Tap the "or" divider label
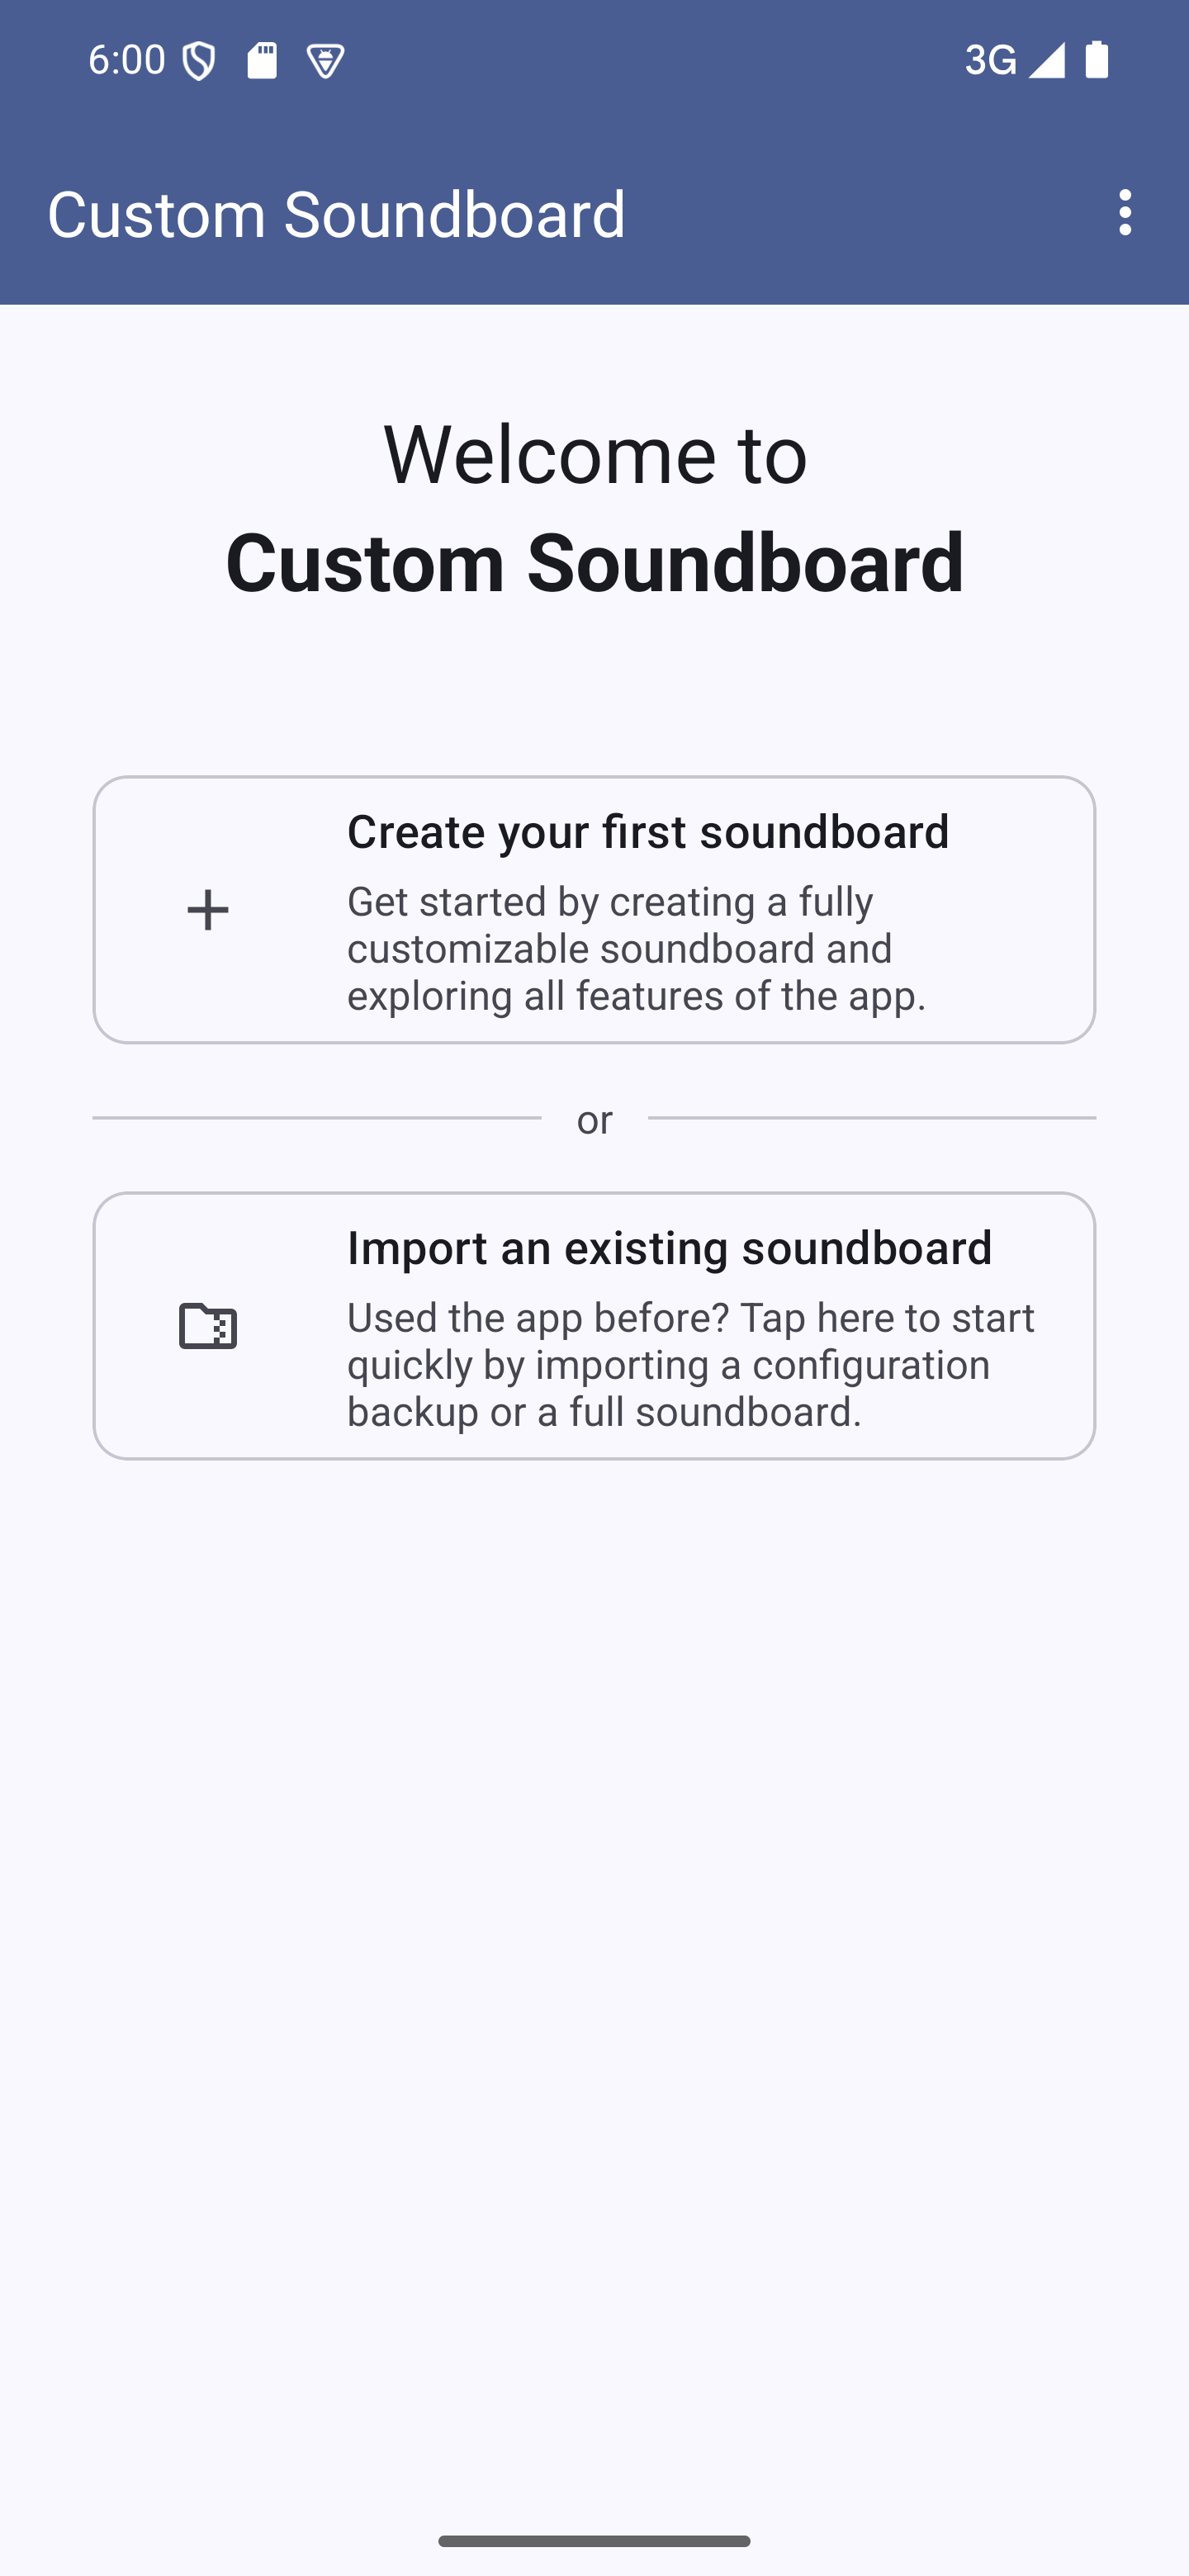 coord(594,1119)
